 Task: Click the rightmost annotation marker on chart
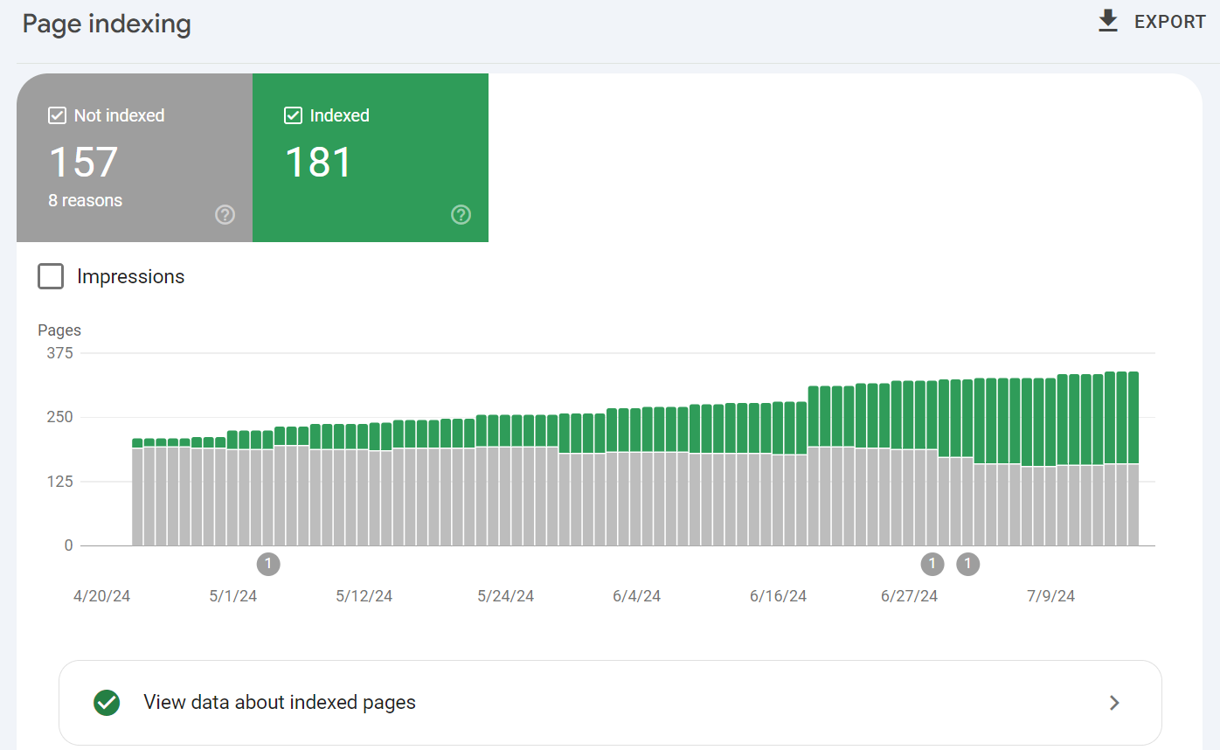(967, 564)
